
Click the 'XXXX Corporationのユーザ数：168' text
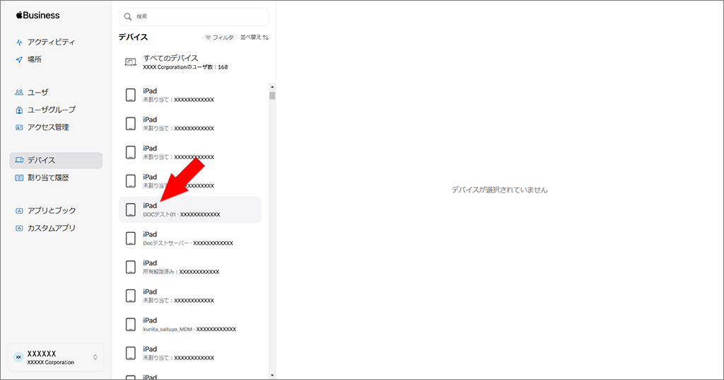coord(186,67)
